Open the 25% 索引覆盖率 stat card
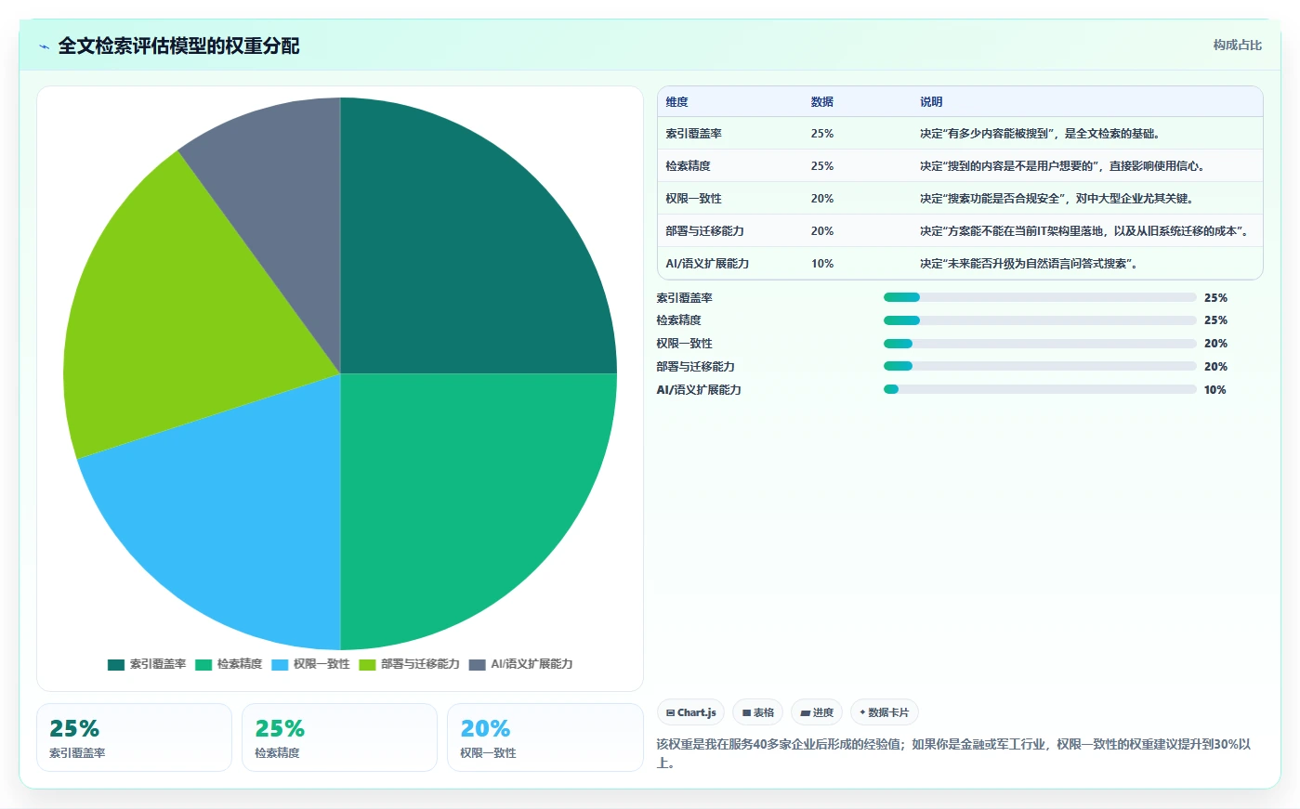 click(134, 737)
